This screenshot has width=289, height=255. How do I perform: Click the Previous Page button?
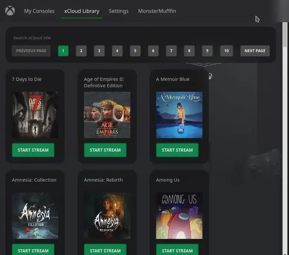pos(31,51)
